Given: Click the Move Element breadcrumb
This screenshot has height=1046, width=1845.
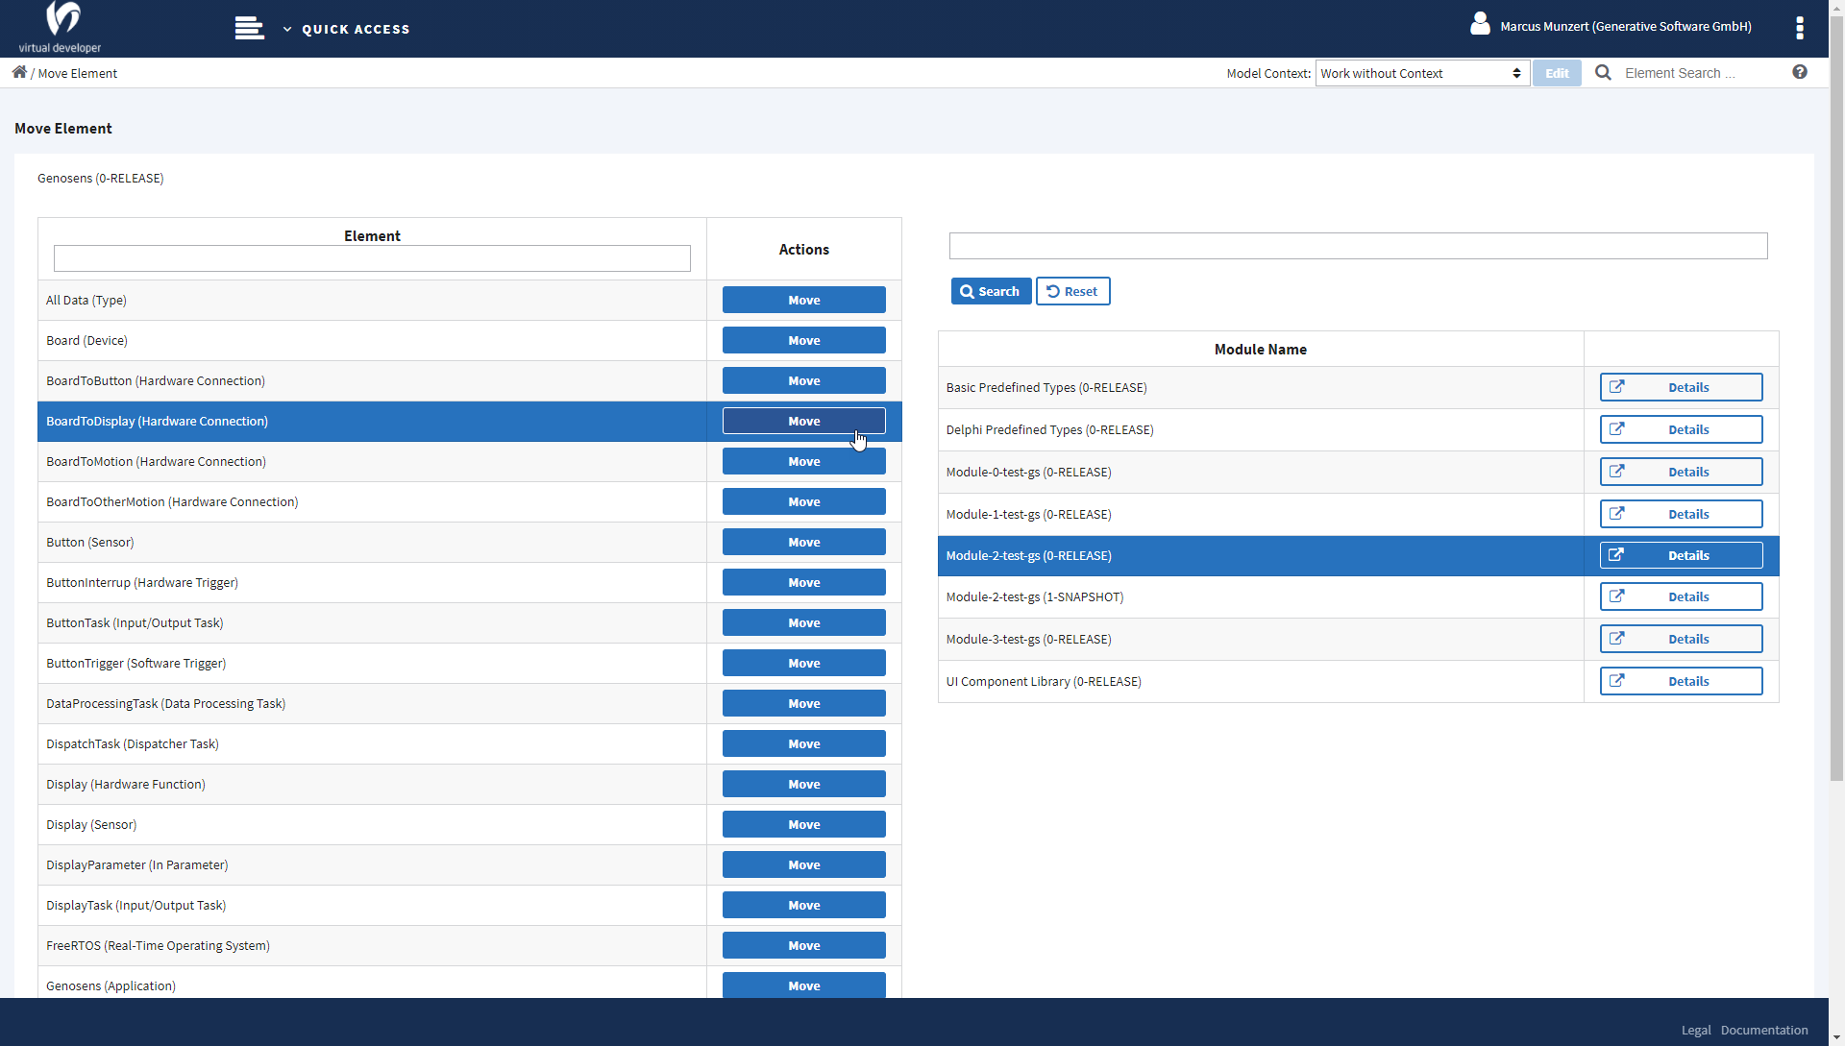Looking at the screenshot, I should pos(77,73).
